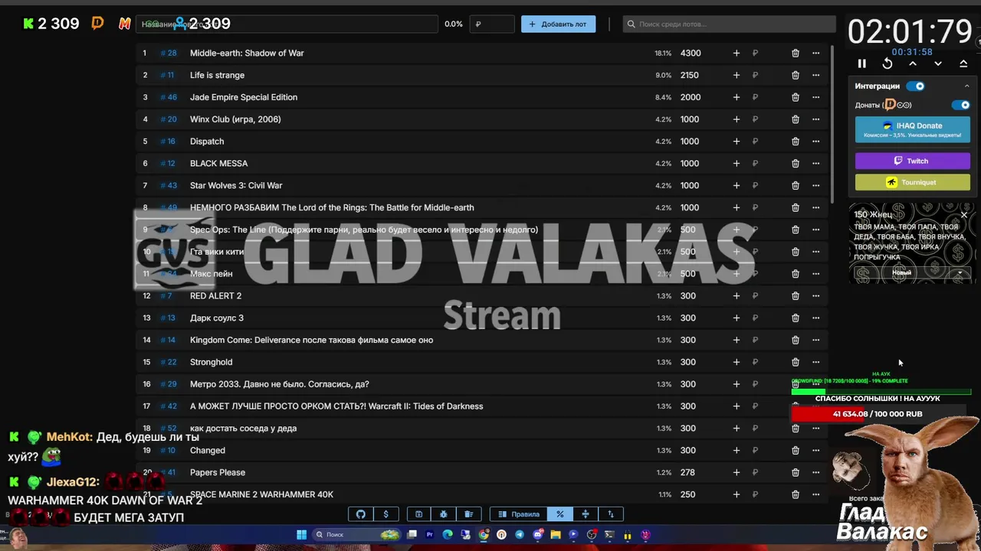The image size is (981, 551).
Task: Open more options for BLACK MESSA
Action: (815, 163)
